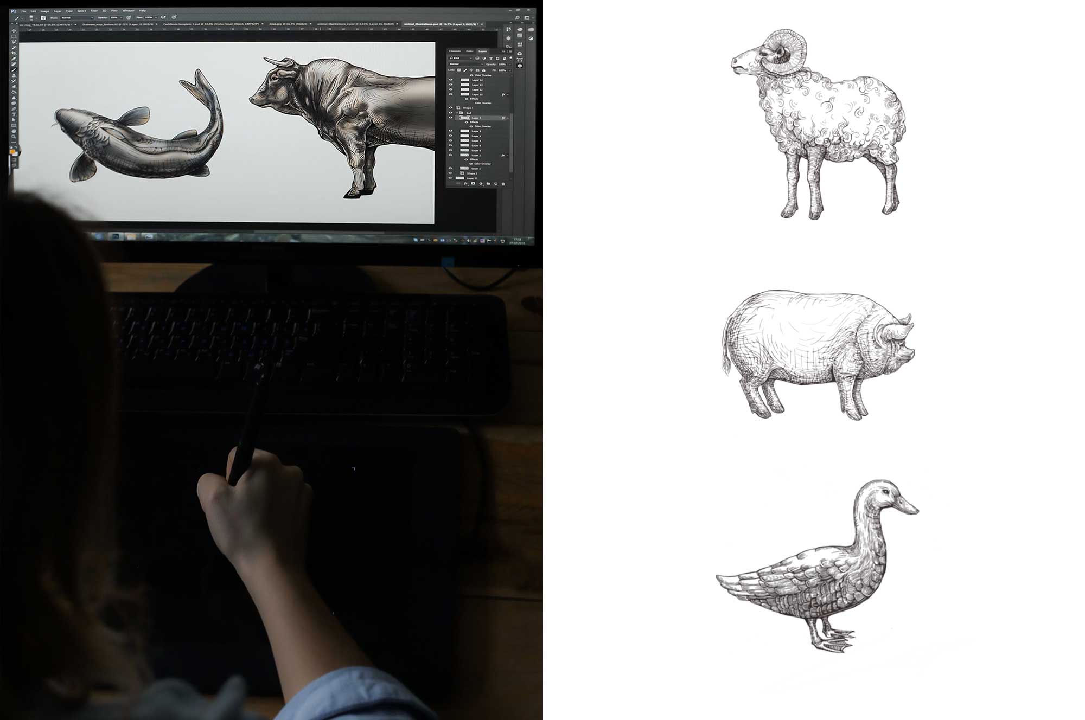
Task: Select the Eyedropper tool
Action: (14, 59)
